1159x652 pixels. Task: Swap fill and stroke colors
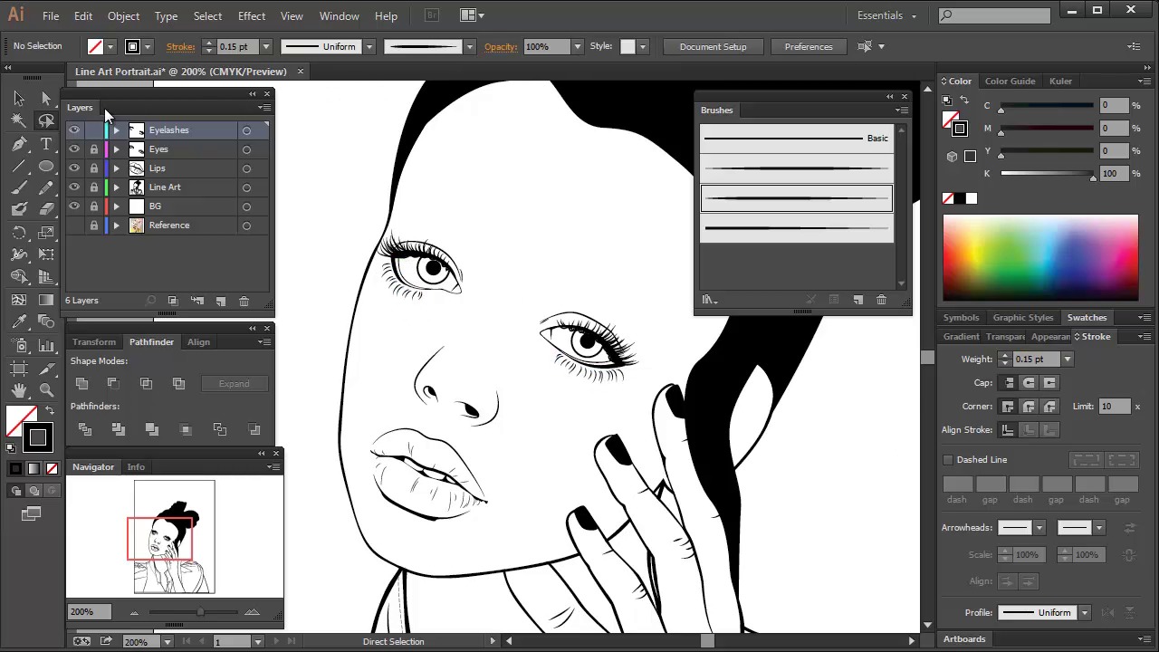click(x=50, y=411)
